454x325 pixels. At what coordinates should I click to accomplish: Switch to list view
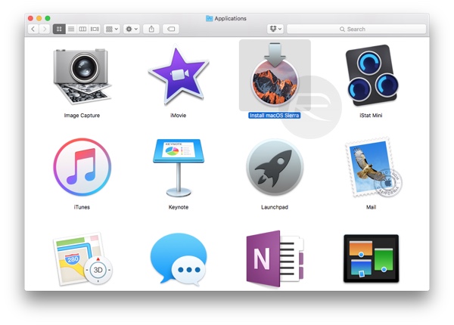pos(71,29)
